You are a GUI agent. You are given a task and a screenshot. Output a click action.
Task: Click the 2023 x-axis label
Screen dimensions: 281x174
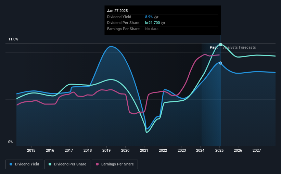[x=182, y=150]
